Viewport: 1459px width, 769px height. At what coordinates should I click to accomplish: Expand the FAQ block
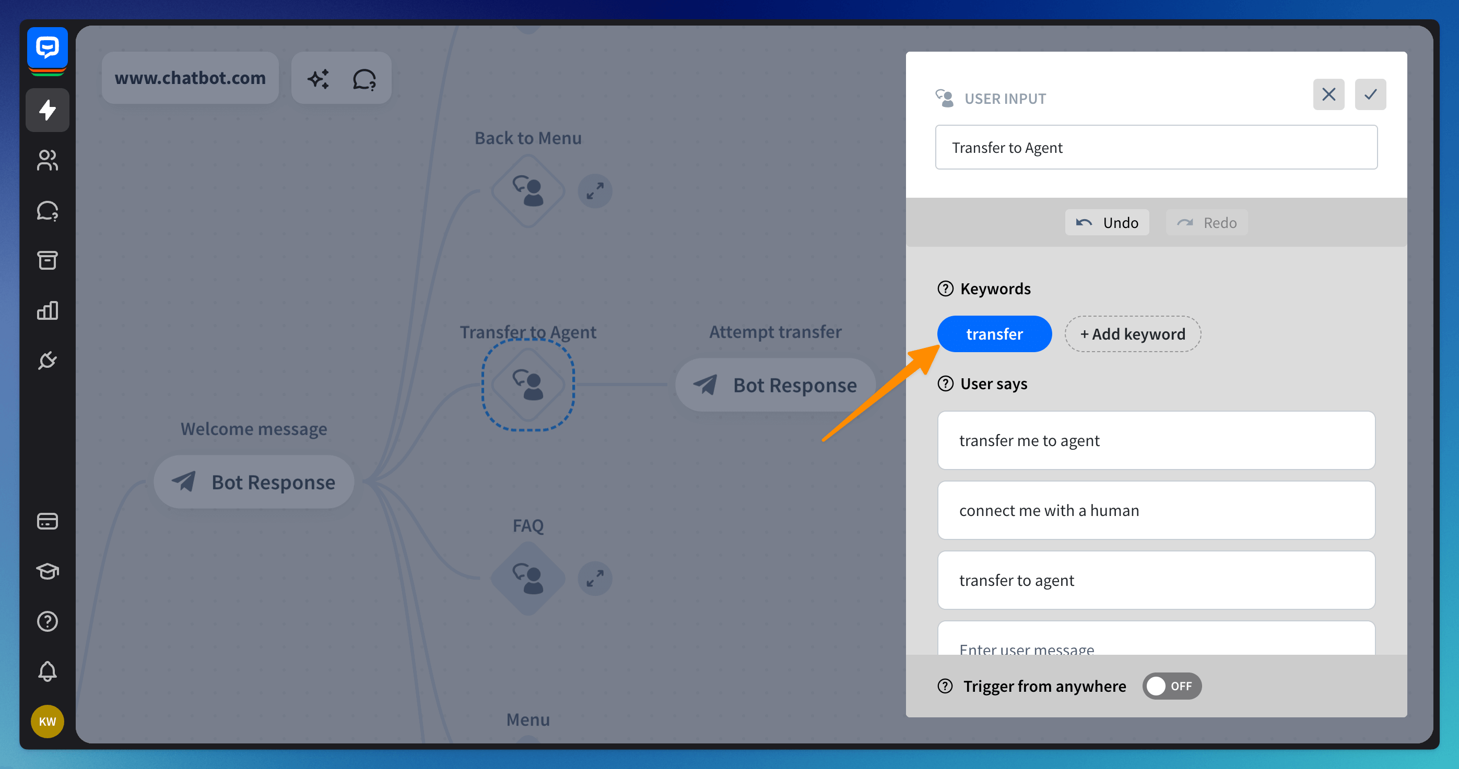[x=595, y=578]
